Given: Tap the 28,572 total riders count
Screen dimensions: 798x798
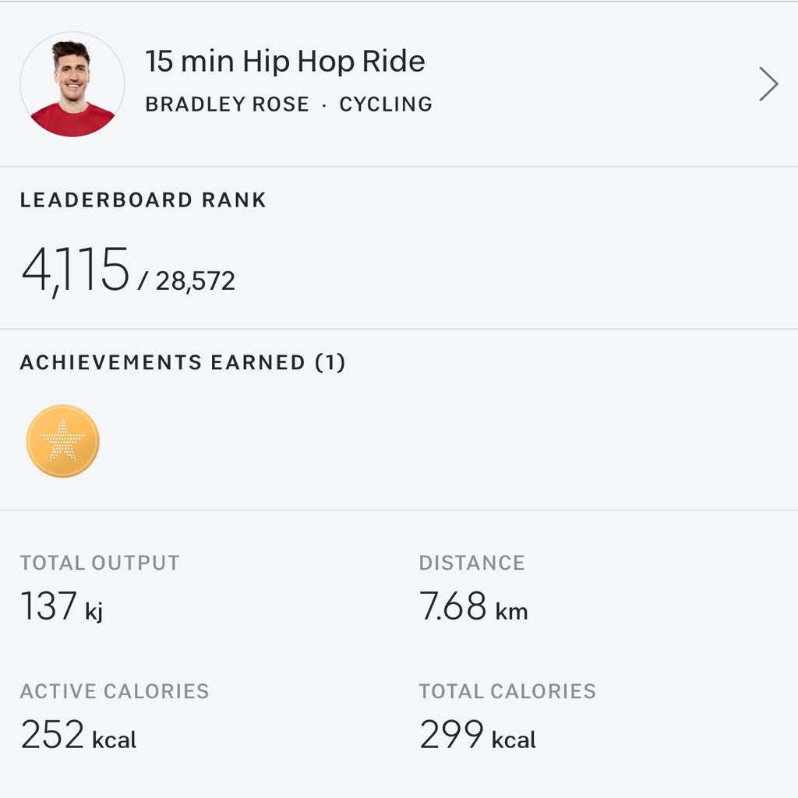Looking at the screenshot, I should (x=195, y=281).
